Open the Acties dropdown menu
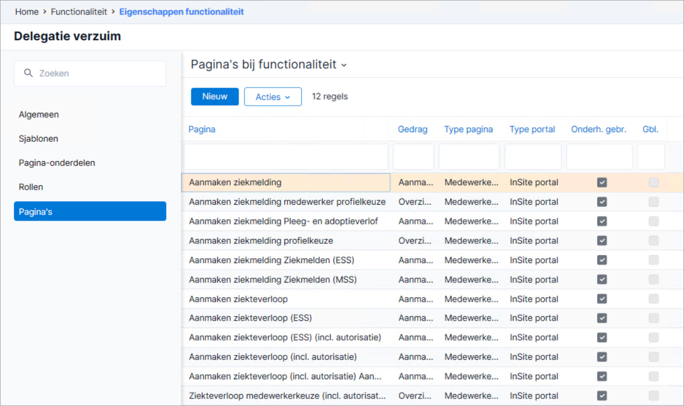Viewport: 684px width, 406px height. coord(273,97)
